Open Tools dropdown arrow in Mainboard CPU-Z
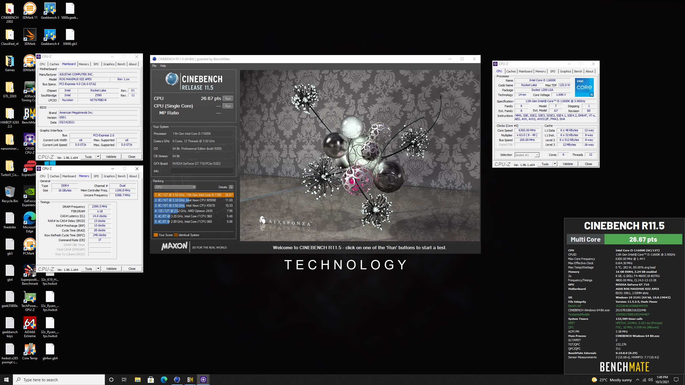This screenshot has height=385, width=685. click(x=98, y=157)
